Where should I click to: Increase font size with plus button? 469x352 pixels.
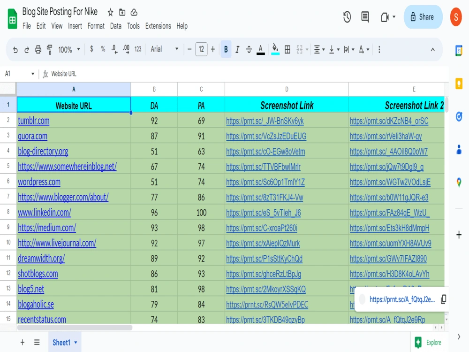pos(212,49)
